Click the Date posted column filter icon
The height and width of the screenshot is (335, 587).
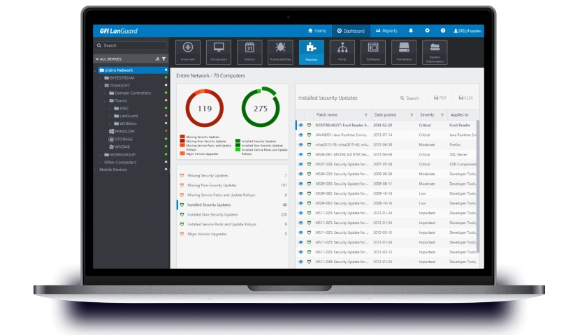pos(412,115)
